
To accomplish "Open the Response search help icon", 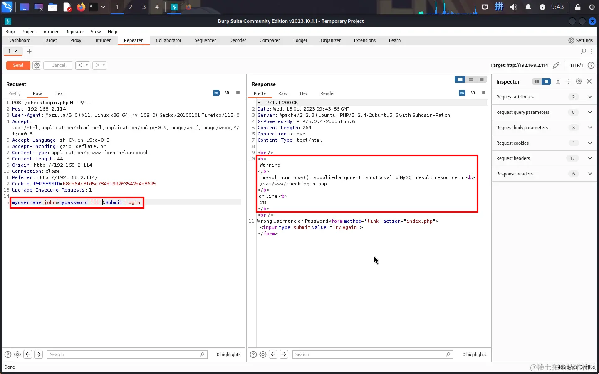I will tap(253, 354).
